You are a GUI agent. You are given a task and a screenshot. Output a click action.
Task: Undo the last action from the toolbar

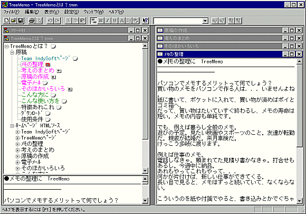tap(50, 21)
